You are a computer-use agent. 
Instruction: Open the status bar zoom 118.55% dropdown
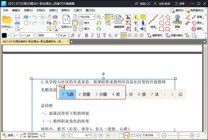click(158, 135)
